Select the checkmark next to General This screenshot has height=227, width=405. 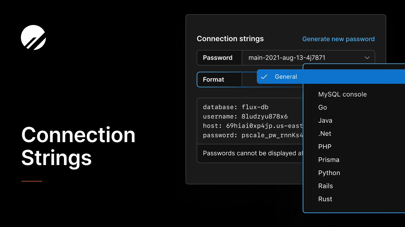pos(264,77)
